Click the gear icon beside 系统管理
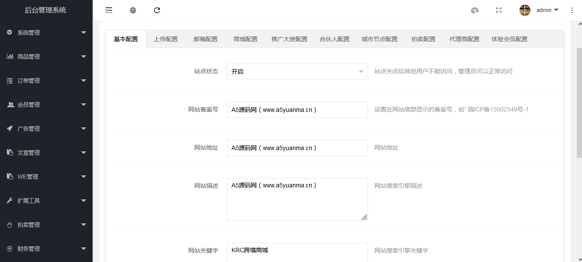 pos(10,33)
